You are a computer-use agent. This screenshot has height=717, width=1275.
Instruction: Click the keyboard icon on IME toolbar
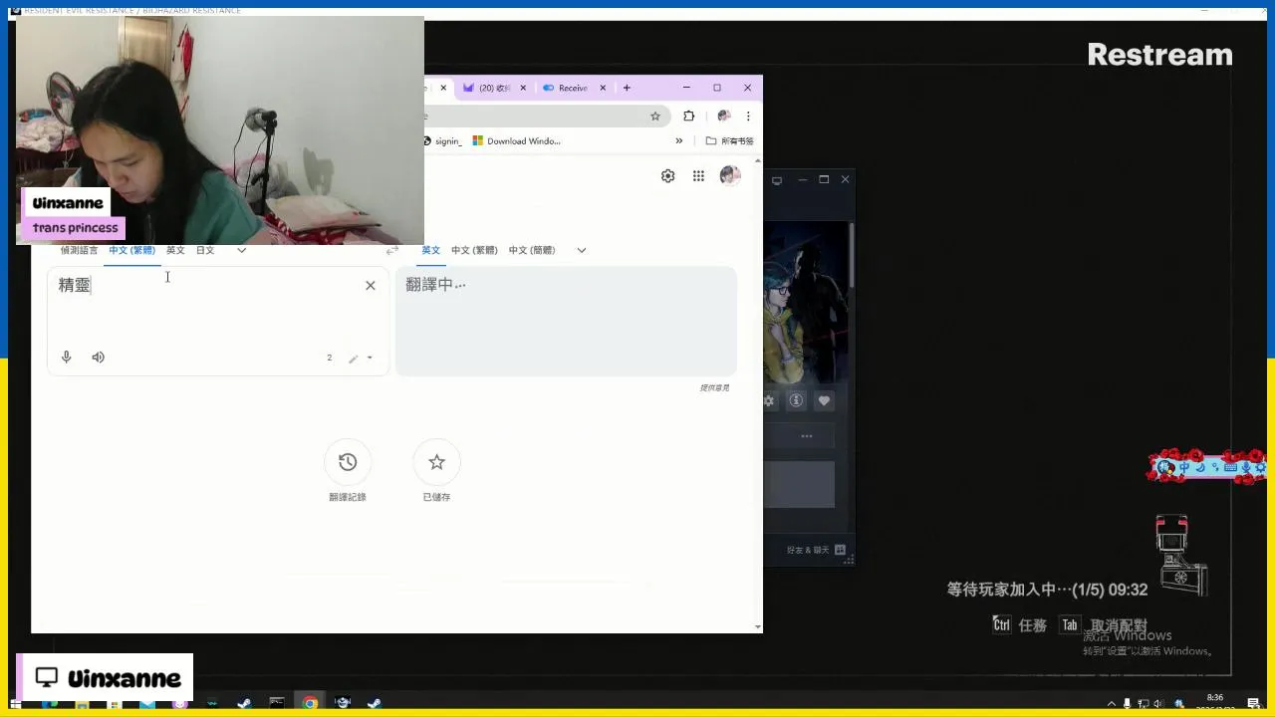tap(1230, 467)
